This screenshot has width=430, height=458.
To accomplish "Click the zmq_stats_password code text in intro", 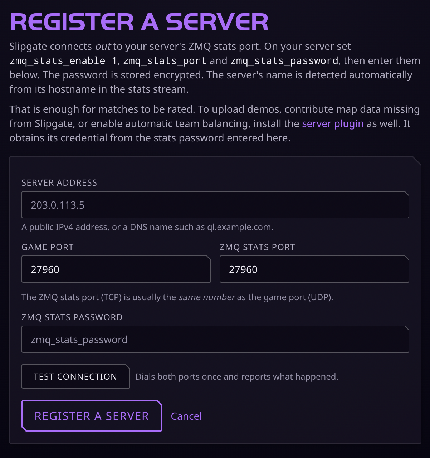I will 284,61.
